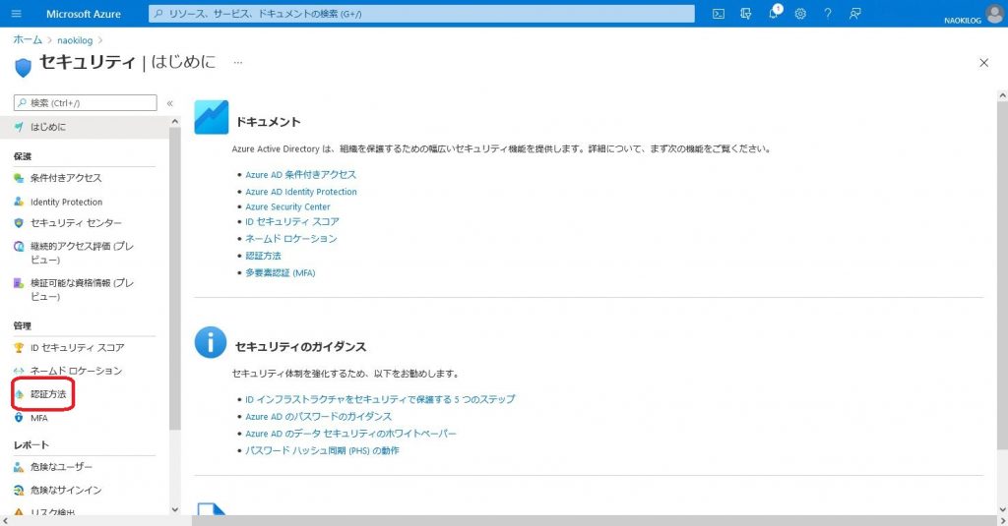This screenshot has width=1008, height=526.
Task: Click the MFA lock icon
Action: coord(19,418)
